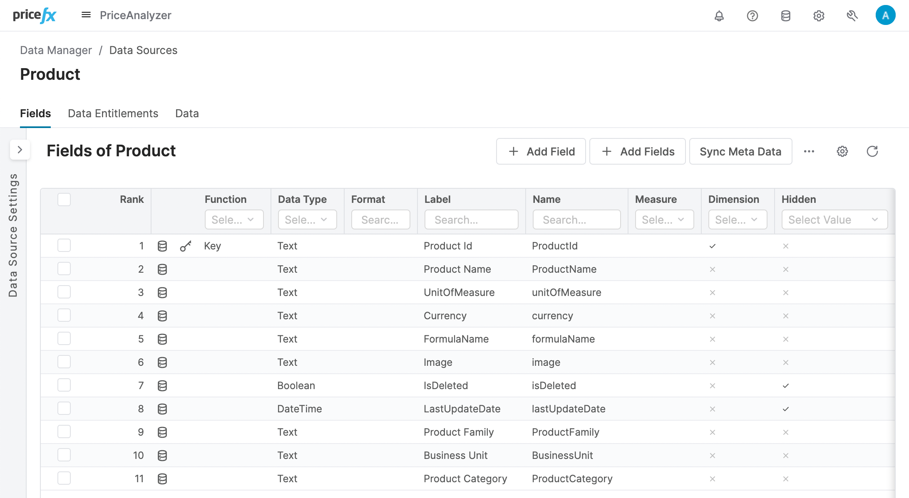This screenshot has height=498, width=909.
Task: Open the Data Type filter dropdown
Action: coord(307,219)
